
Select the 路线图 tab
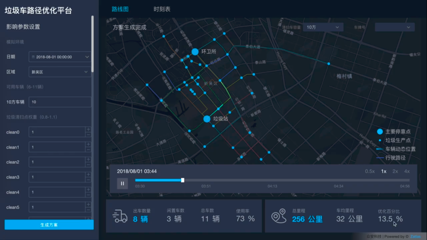[120, 9]
